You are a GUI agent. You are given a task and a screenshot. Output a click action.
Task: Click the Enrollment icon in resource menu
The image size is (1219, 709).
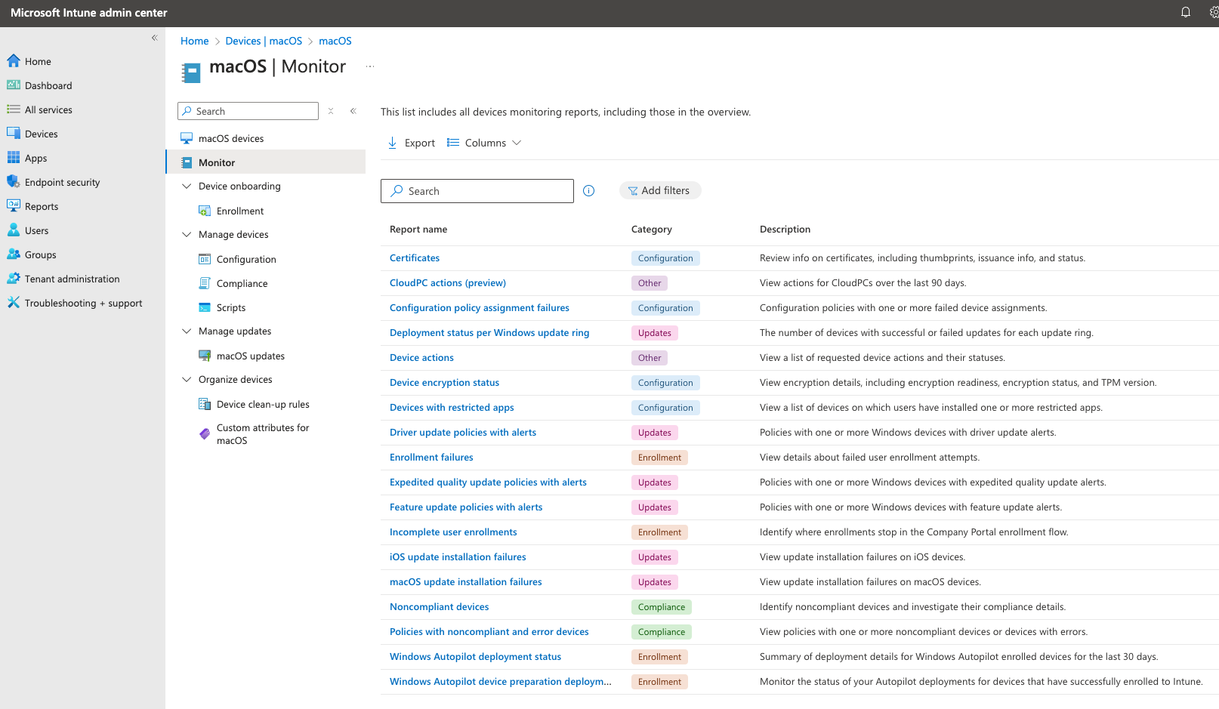(205, 211)
